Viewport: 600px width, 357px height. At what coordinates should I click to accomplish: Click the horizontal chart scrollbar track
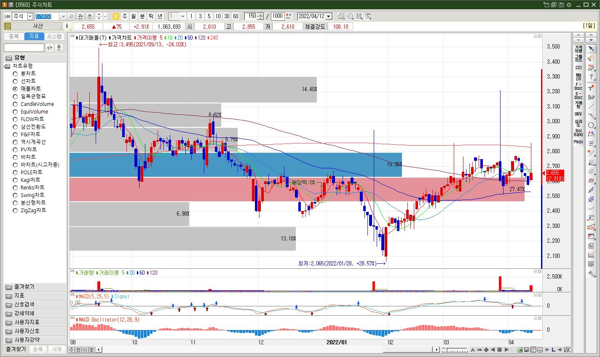(x=268, y=349)
